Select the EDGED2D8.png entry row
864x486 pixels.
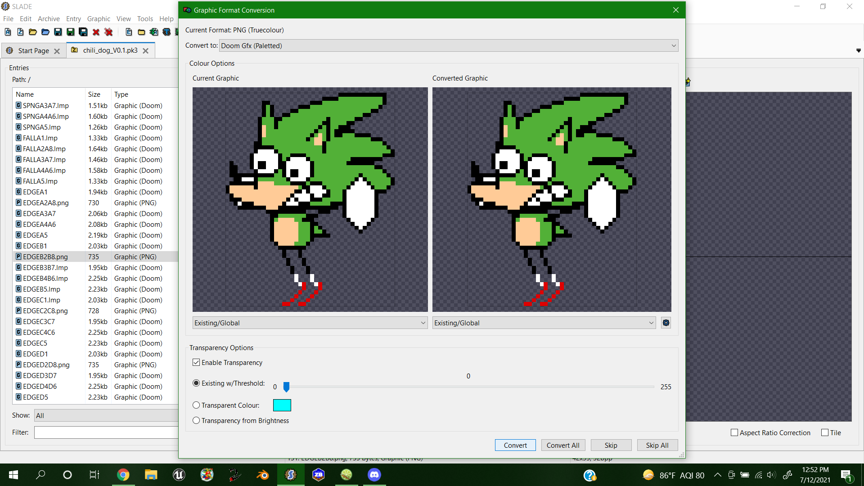(95, 365)
